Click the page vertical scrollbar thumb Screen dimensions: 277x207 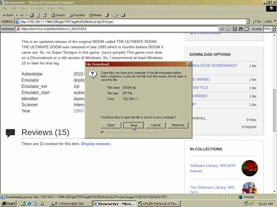(x=274, y=110)
